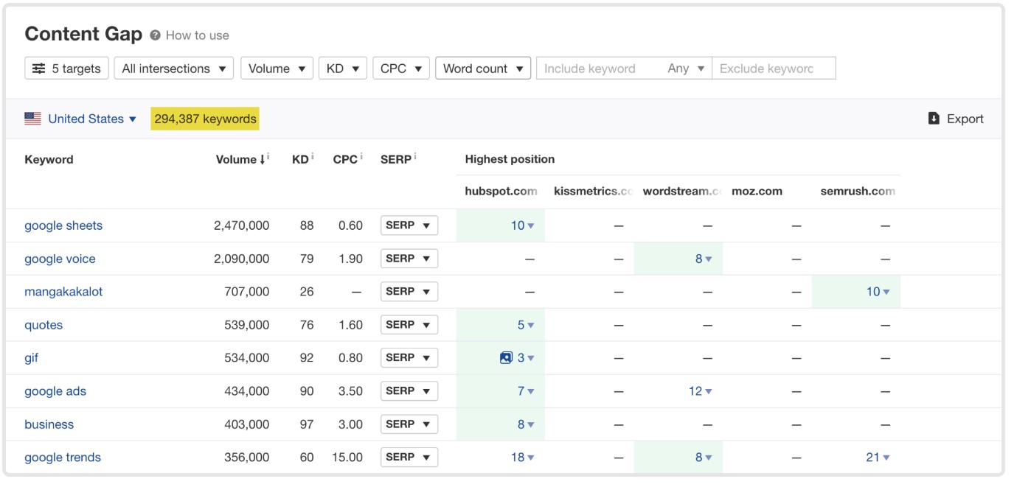Open the United States country selector
This screenshot has height=487, width=1031.
[x=92, y=119]
